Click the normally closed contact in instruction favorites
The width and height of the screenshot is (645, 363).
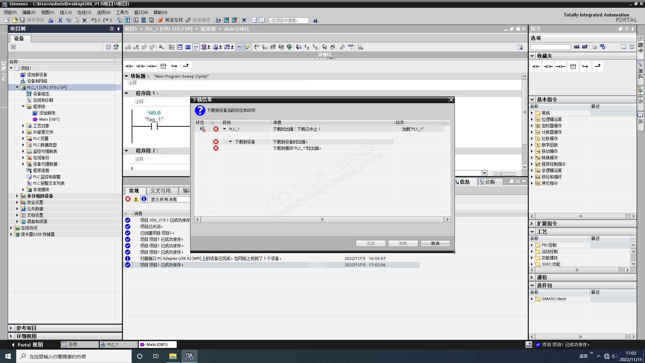coord(548,67)
